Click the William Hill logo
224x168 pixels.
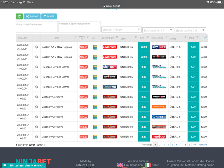pos(110,87)
